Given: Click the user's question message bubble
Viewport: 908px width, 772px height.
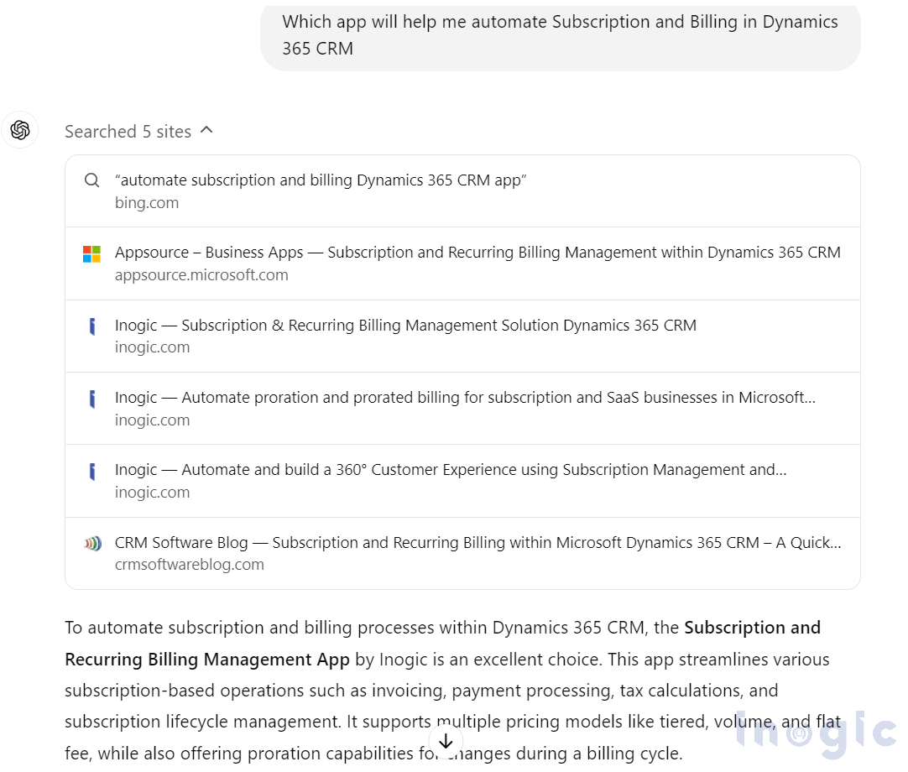Looking at the screenshot, I should coord(560,35).
